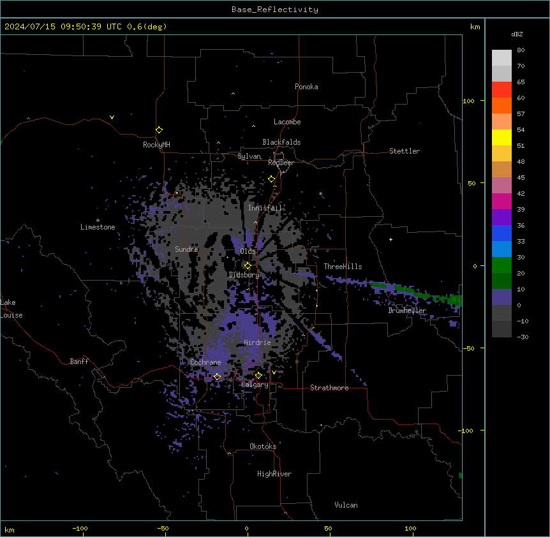Click the -50 tick on the right axis

coord(468,348)
